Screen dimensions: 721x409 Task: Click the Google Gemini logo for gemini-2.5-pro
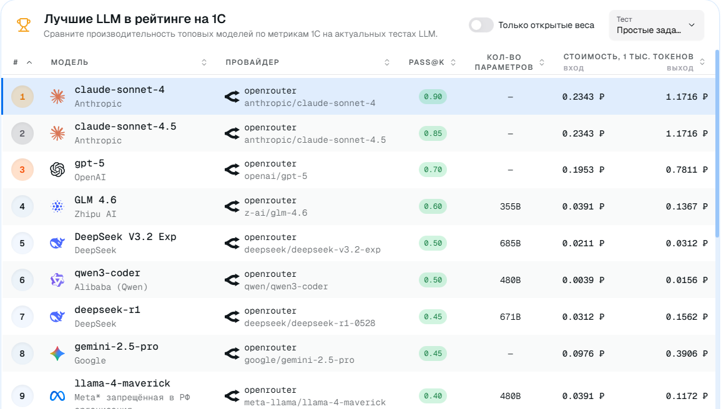[57, 354]
